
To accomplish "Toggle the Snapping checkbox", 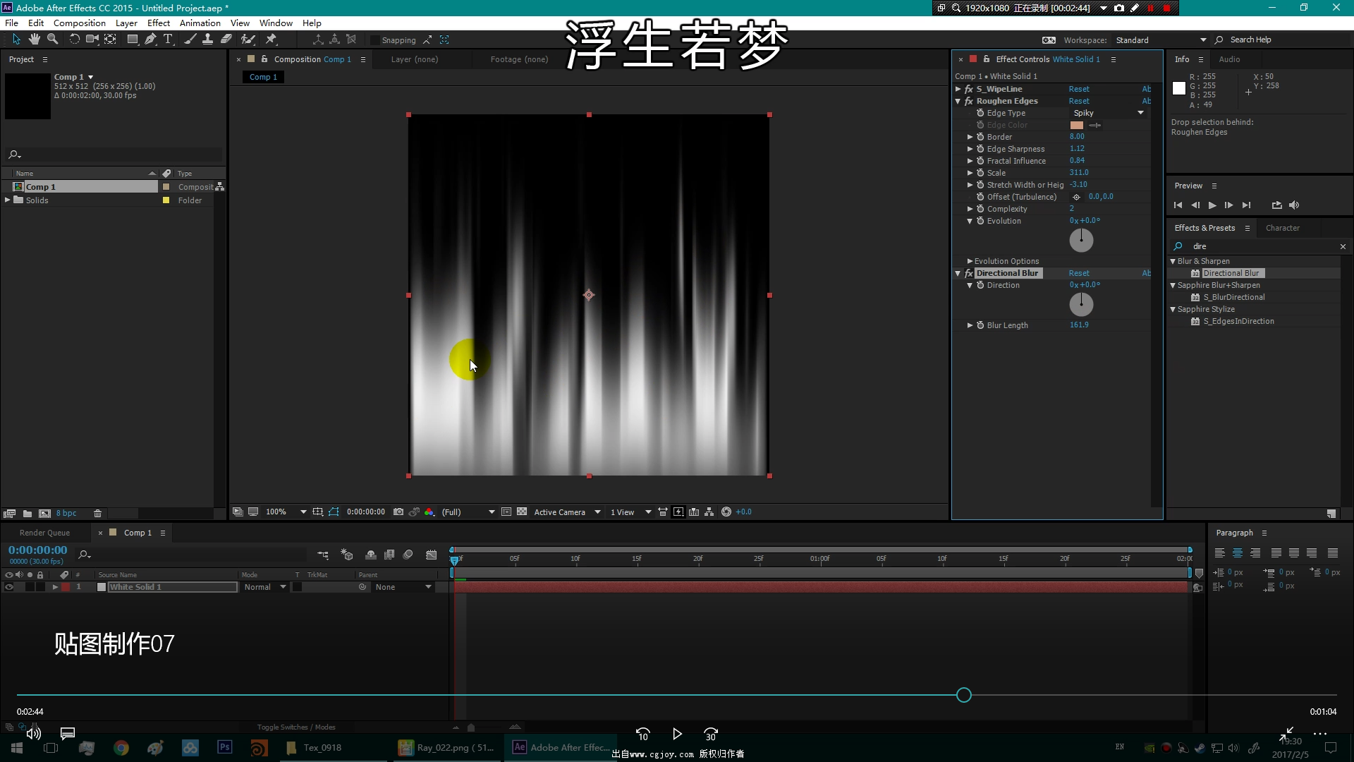I will click(x=376, y=40).
